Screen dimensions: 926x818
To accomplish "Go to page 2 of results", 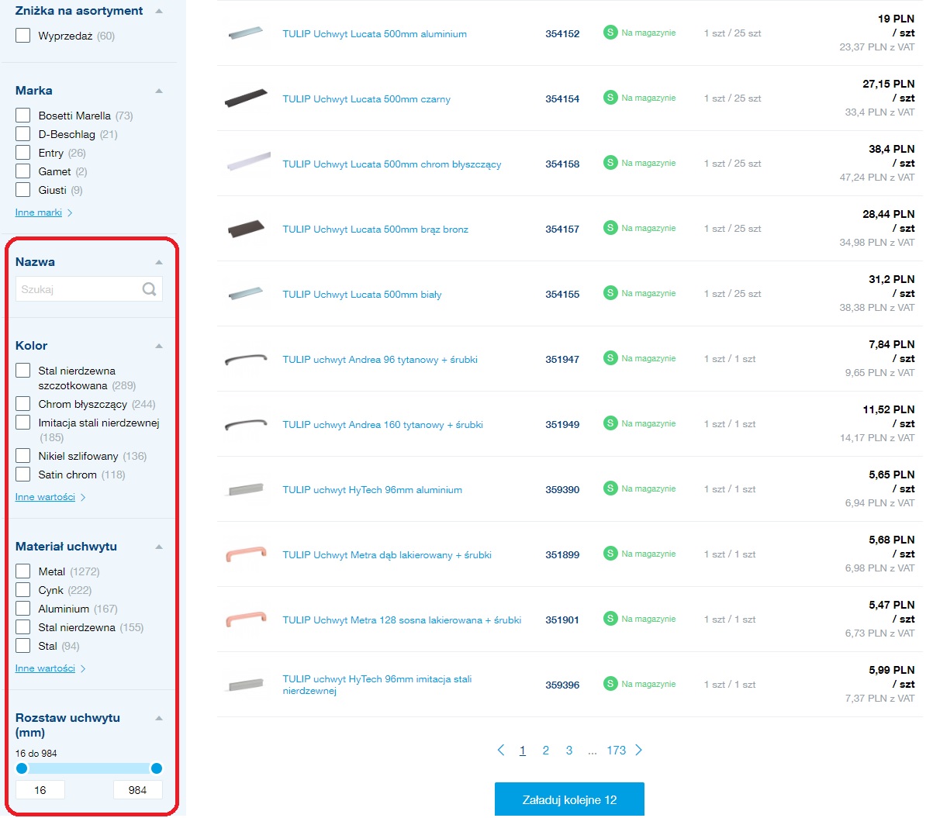I will (x=546, y=750).
